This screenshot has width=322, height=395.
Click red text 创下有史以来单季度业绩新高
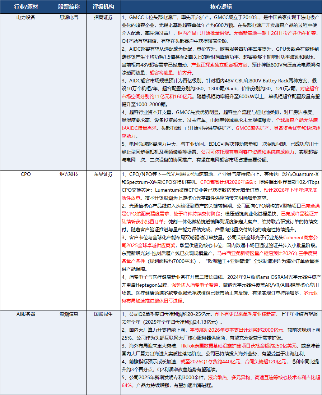pyautogui.click(x=245, y=314)
